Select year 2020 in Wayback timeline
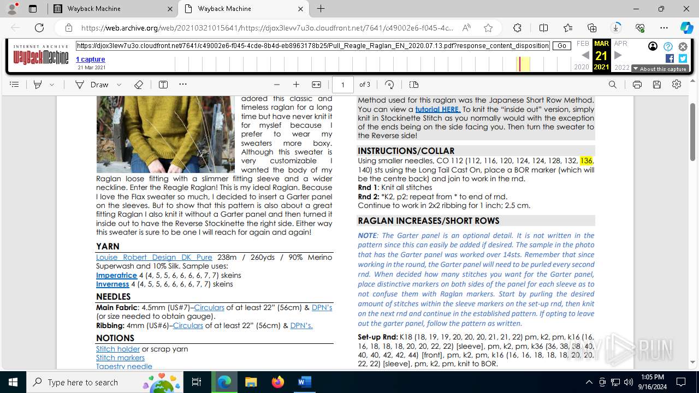Screen dimensions: 699x393 581,67
